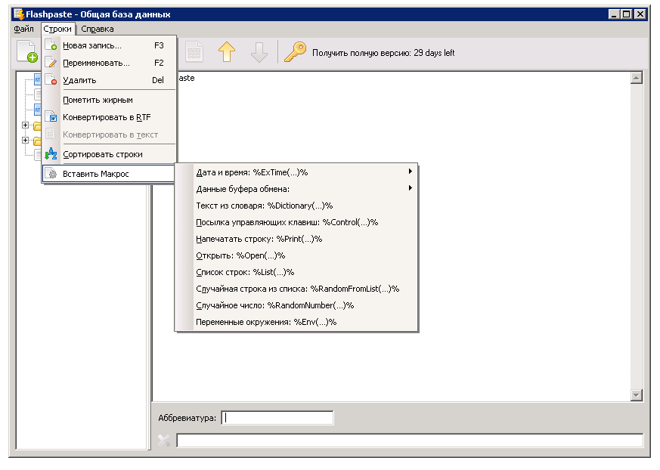Open the Файл menu
This screenshot has height=470, width=660.
point(23,29)
